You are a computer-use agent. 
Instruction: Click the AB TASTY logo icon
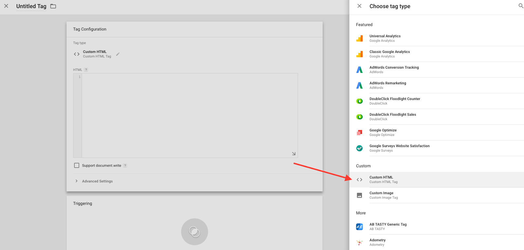click(360, 226)
